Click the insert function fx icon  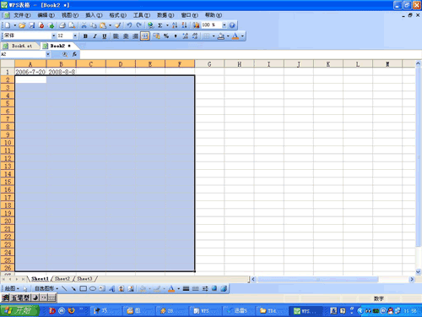[x=74, y=54]
